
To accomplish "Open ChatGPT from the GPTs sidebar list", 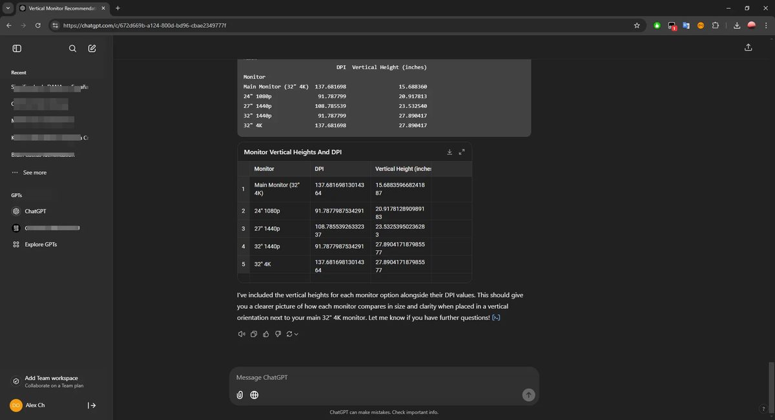I will coord(35,211).
